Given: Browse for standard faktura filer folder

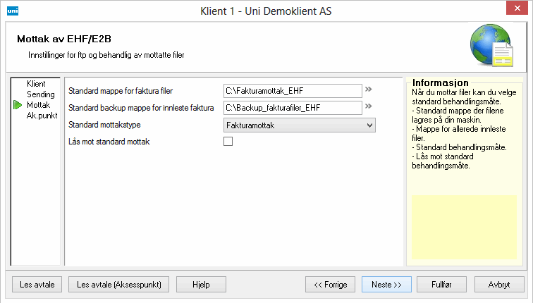Looking at the screenshot, I should coord(368,89).
